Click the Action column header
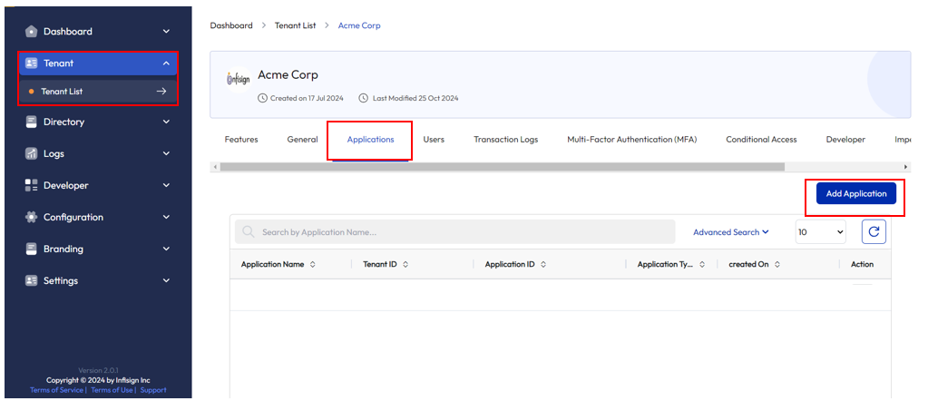Viewport: 928px width, 401px height. [862, 265]
